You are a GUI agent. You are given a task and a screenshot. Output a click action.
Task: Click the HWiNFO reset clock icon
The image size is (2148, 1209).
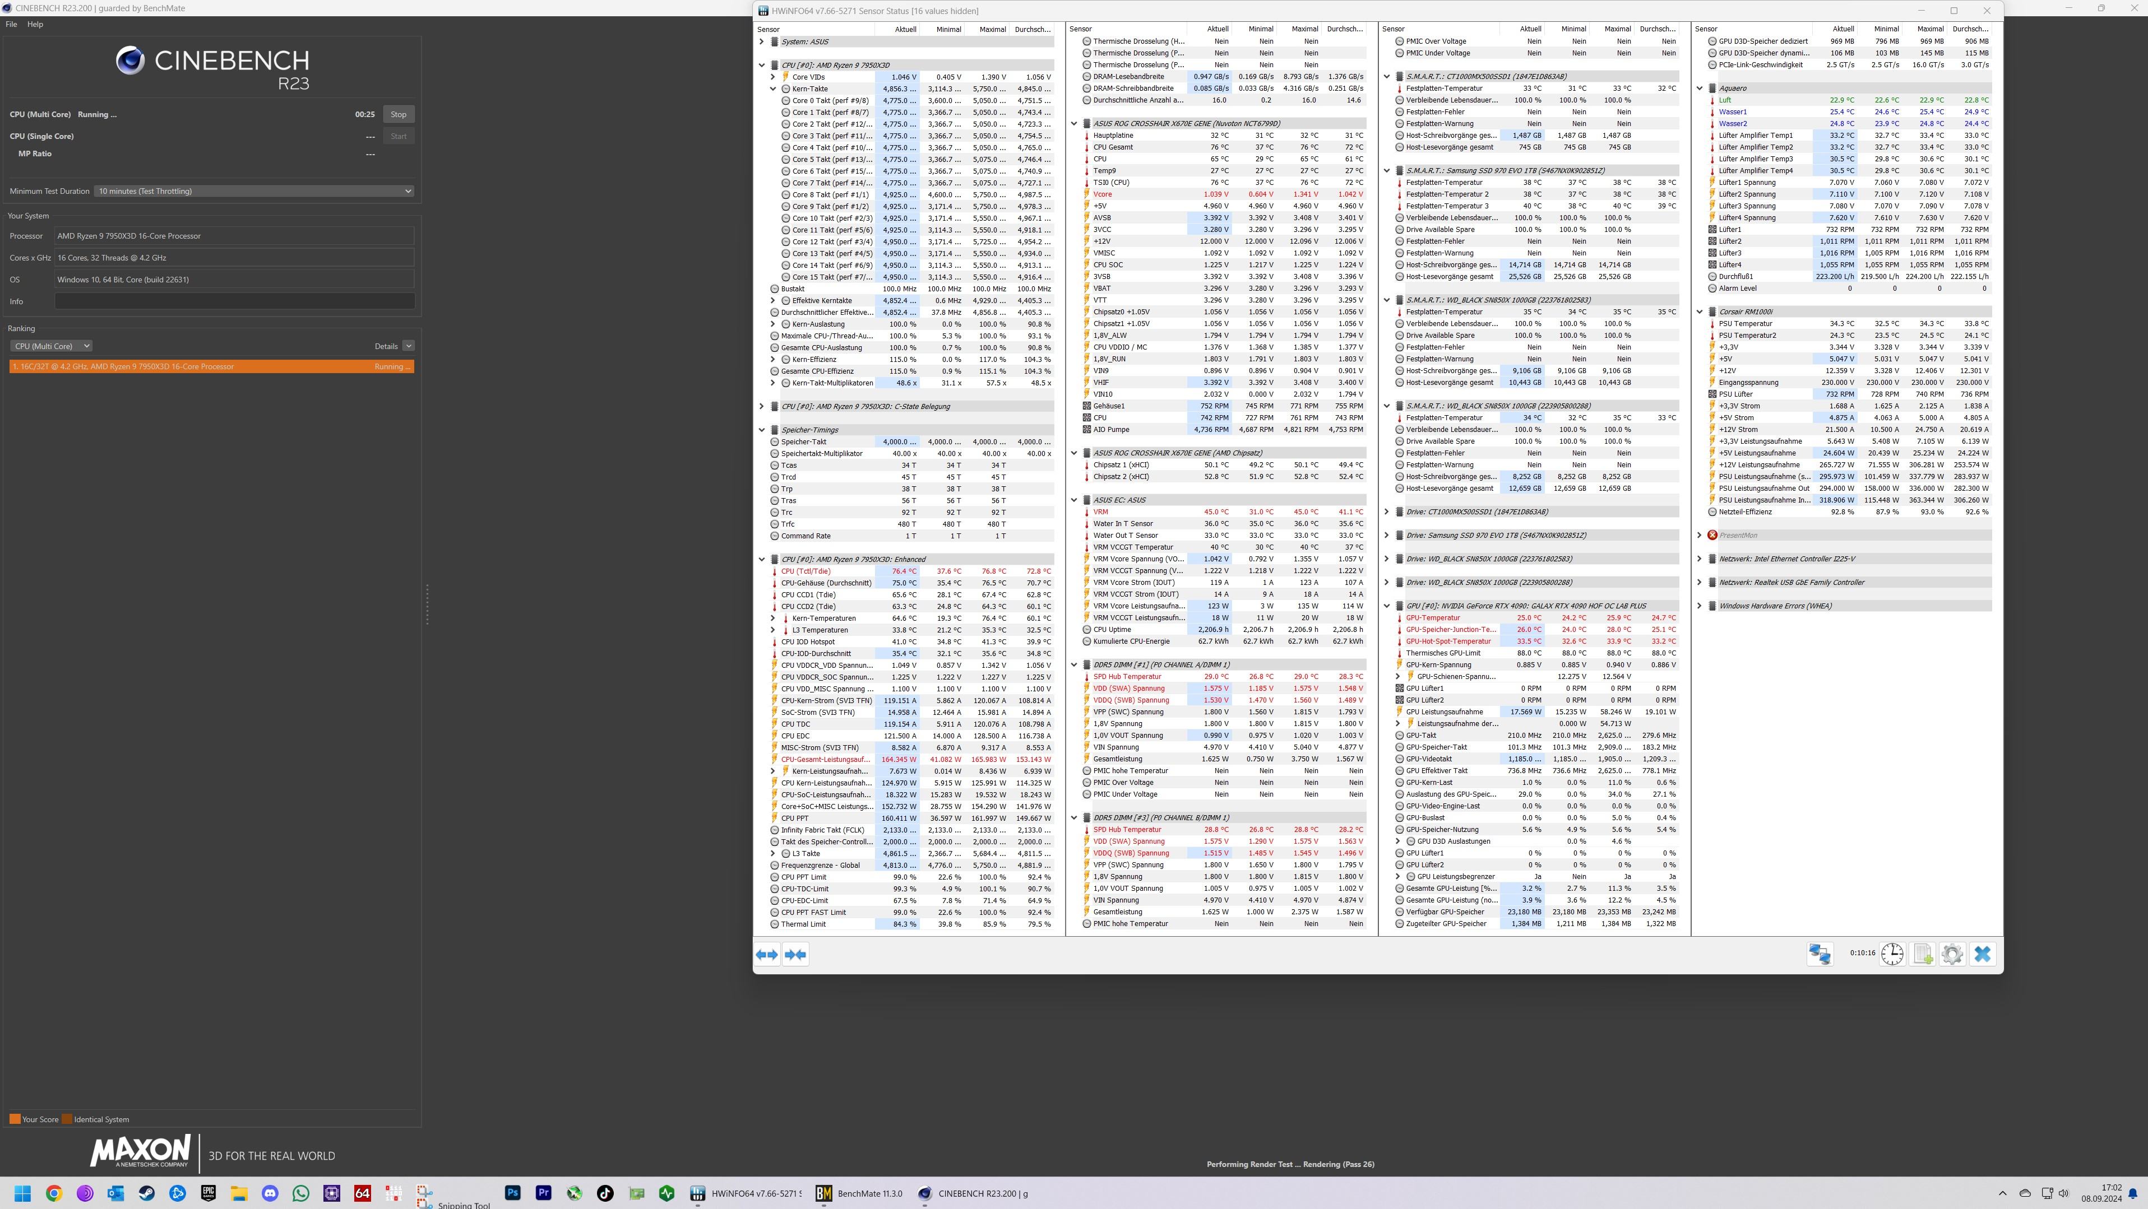(x=1892, y=954)
